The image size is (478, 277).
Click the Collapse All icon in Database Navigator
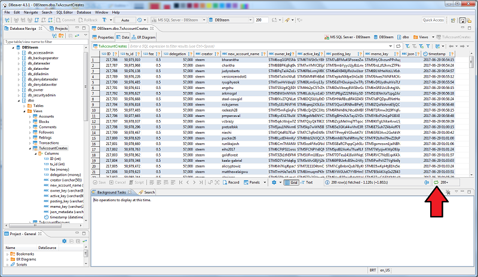71,36
